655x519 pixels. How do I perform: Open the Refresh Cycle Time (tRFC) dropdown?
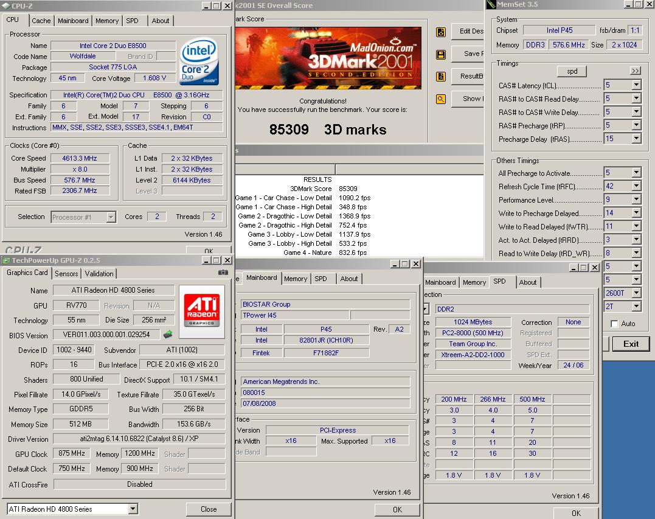(x=636, y=186)
